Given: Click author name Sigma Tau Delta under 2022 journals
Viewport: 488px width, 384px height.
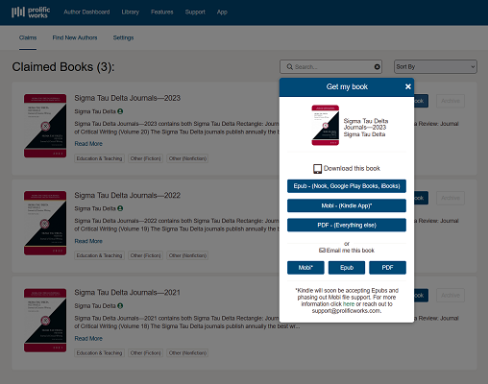Looking at the screenshot, I should click(x=95, y=208).
